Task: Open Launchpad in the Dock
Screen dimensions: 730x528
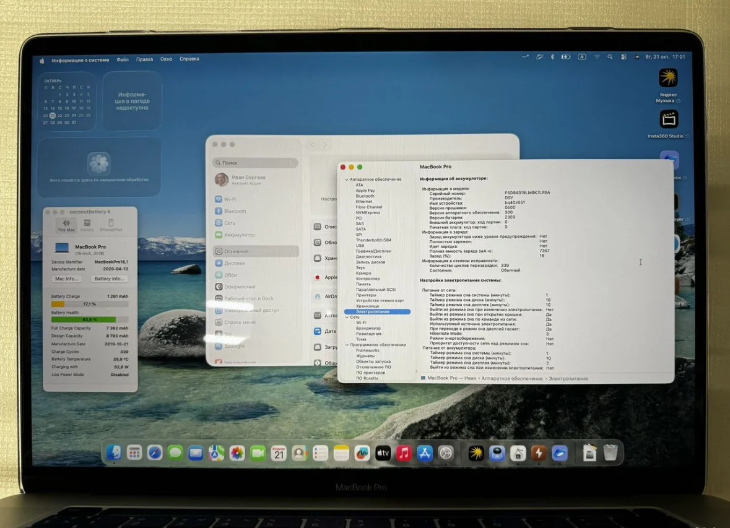Action: 134,452
